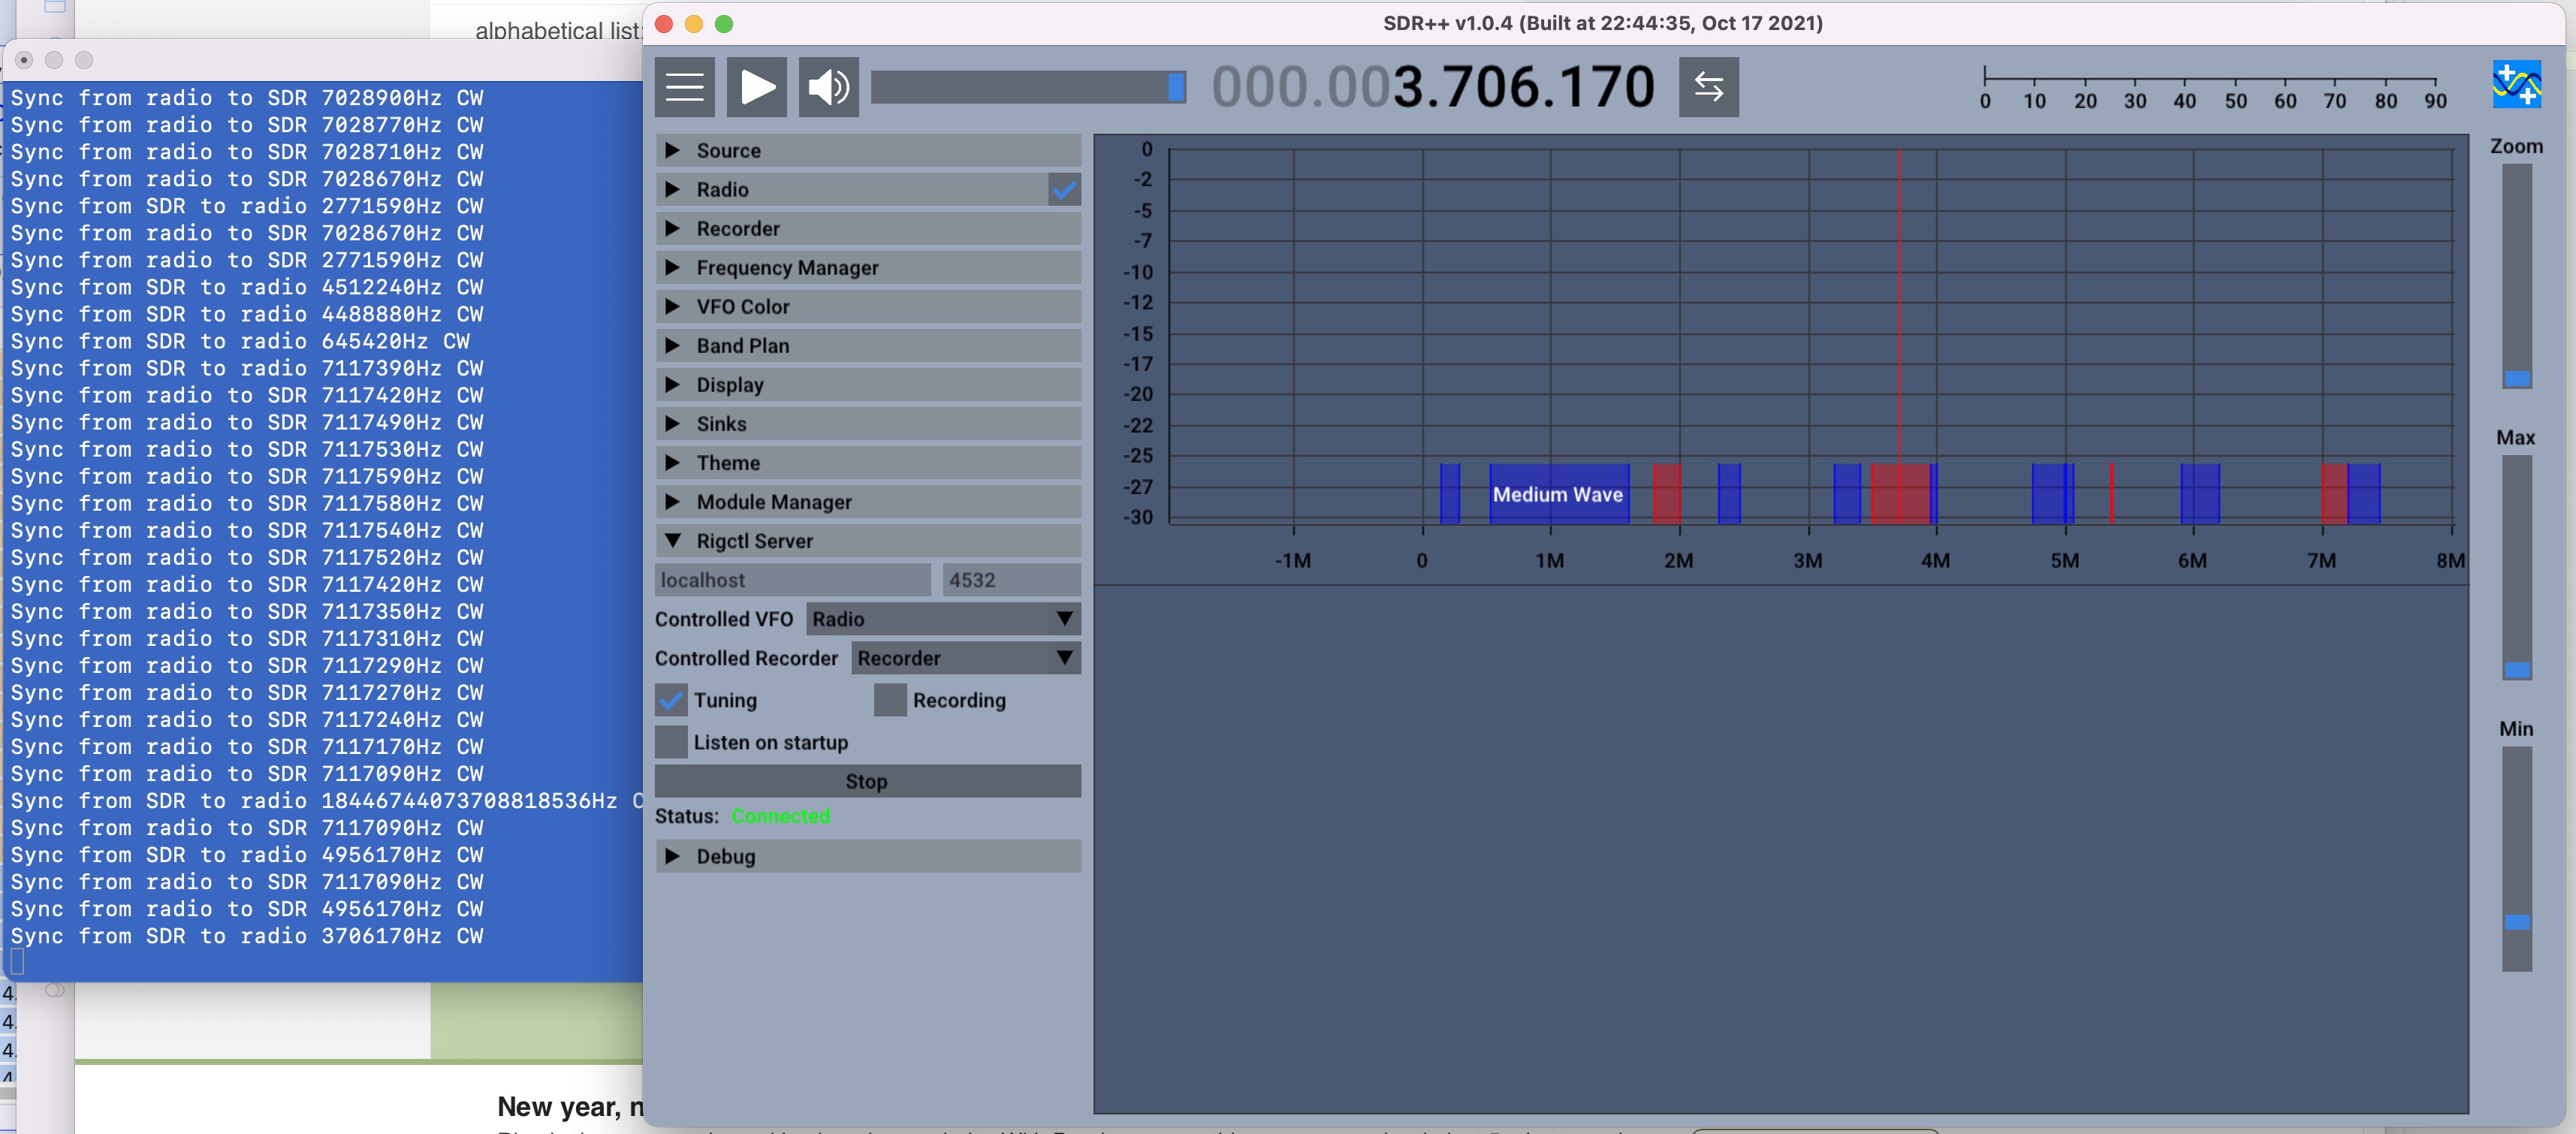The height and width of the screenshot is (1134, 2576).
Task: Expand the Band Plan section
Action: (742, 346)
